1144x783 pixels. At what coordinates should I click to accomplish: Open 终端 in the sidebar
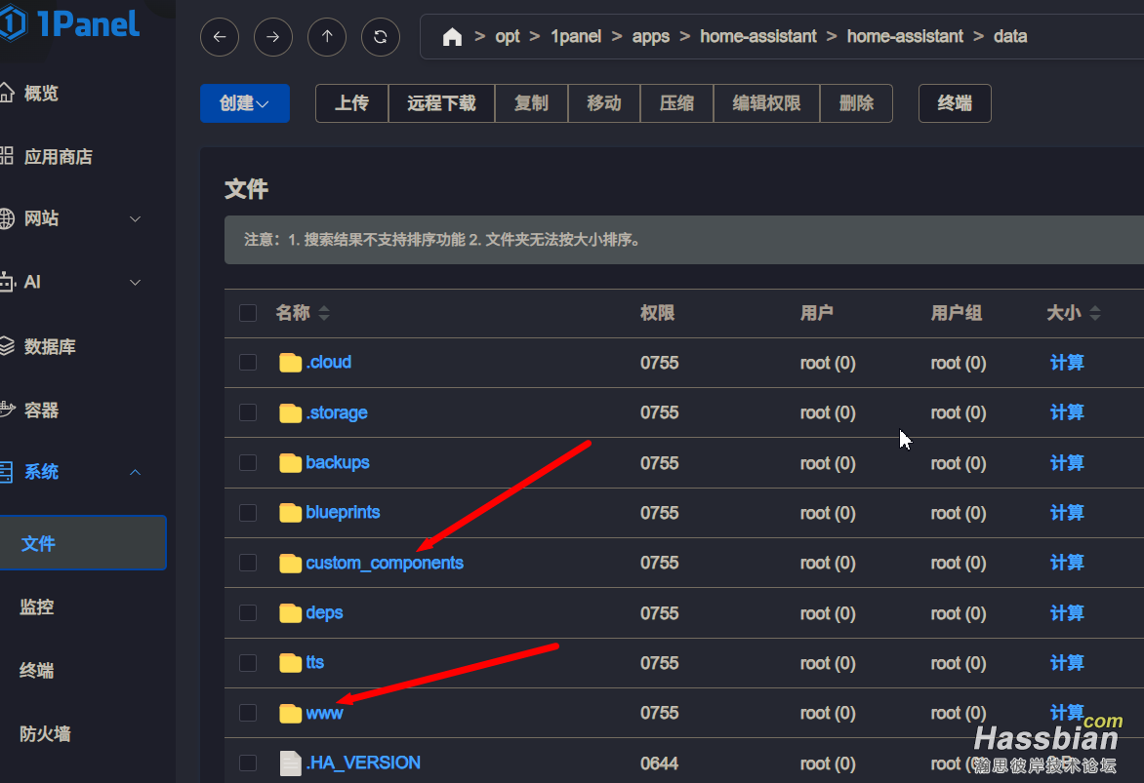37,670
